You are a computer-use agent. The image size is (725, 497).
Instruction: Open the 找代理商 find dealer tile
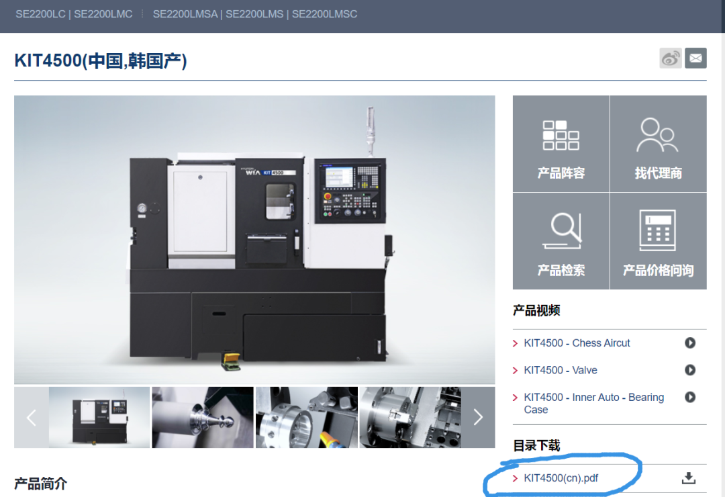659,144
